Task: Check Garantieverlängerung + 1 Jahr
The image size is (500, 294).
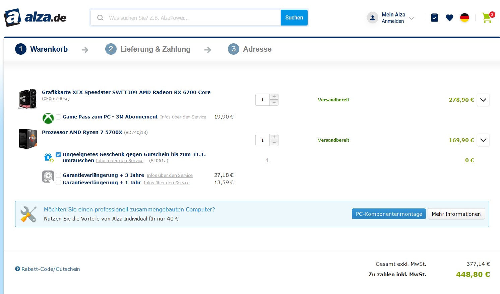Action: [58, 183]
